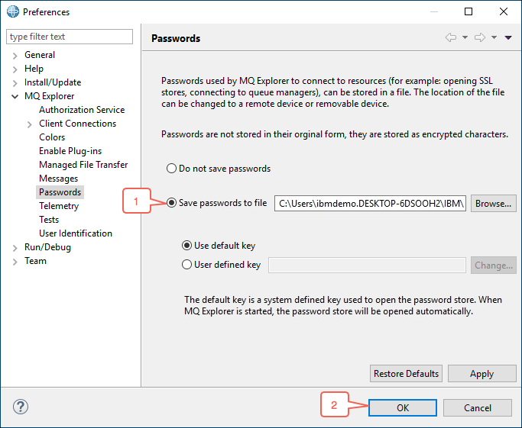The image size is (522, 428).
Task: Expand the General tree node
Action: click(15, 56)
